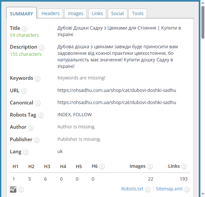This screenshot has height=197, width=205.
Task: Click the help icon beside Description
Action: pos(42,48)
